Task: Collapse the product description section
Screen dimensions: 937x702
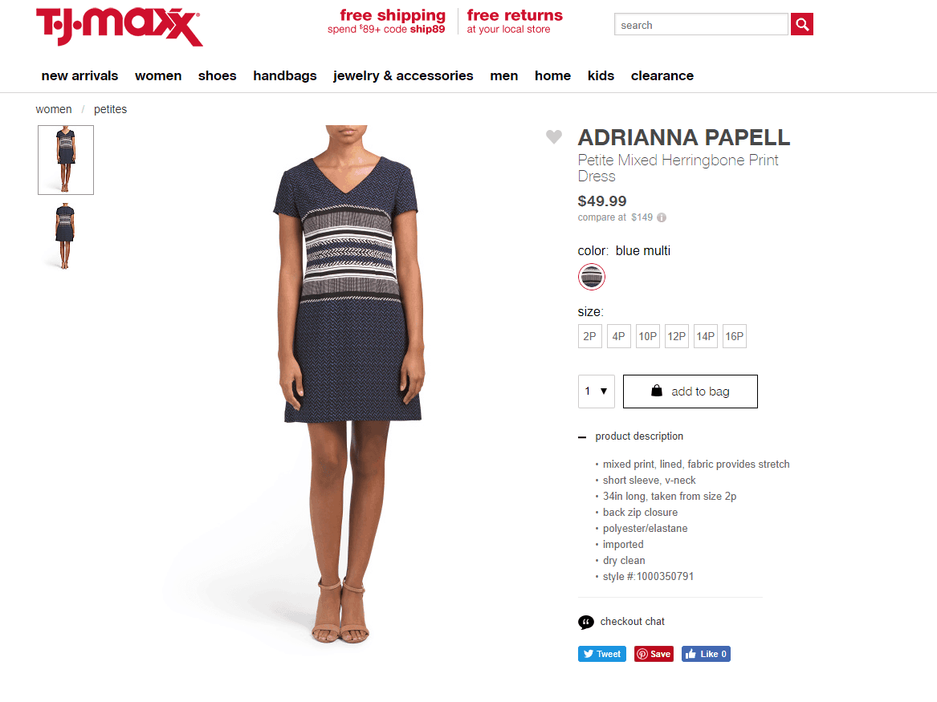Action: [583, 437]
